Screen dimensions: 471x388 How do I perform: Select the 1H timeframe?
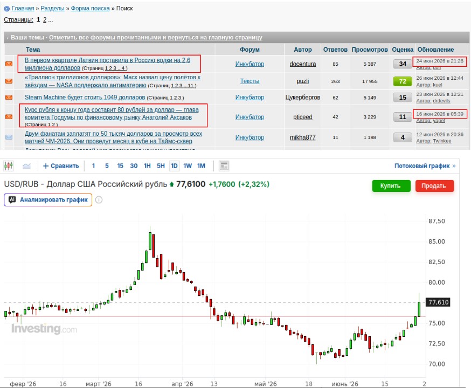147,166
